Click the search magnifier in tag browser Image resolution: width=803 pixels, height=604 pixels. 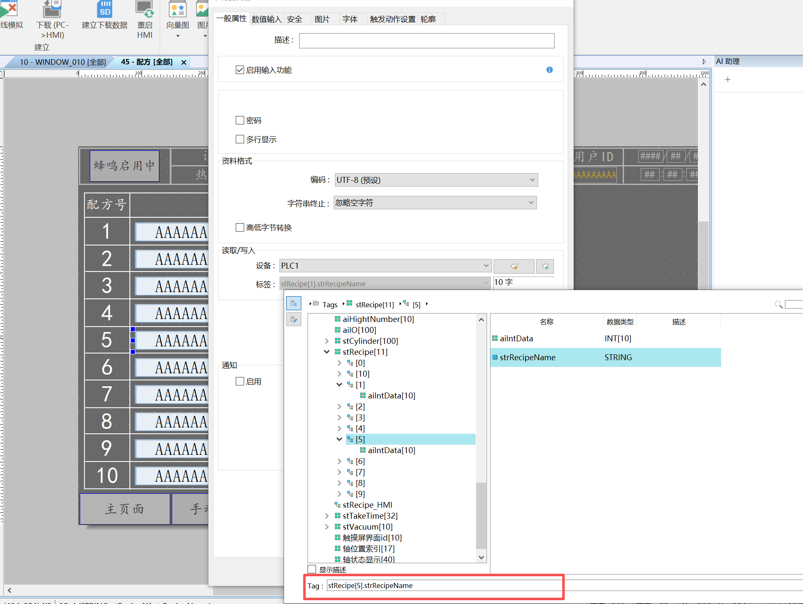point(778,304)
